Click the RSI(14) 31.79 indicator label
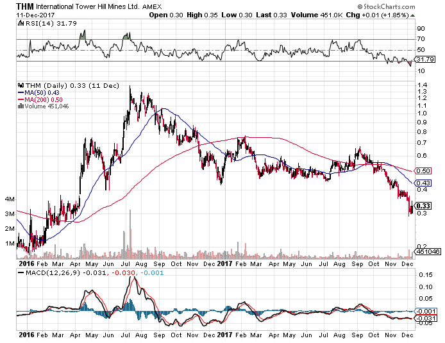The height and width of the screenshot is (343, 445). pos(51,23)
